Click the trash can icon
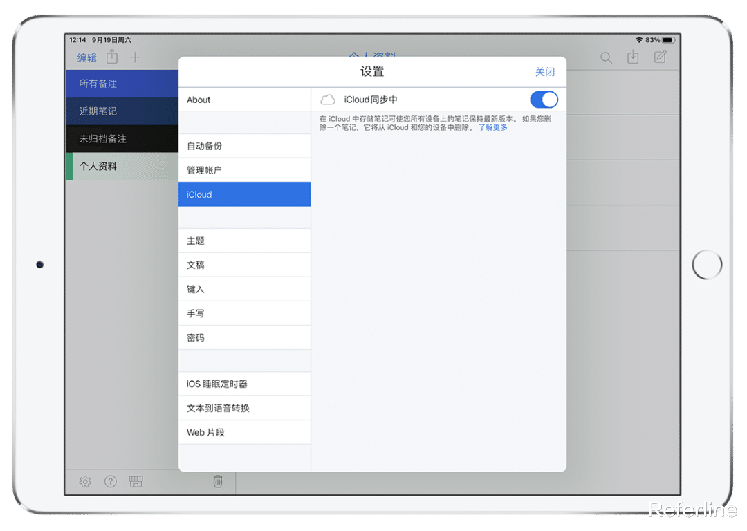 (217, 482)
